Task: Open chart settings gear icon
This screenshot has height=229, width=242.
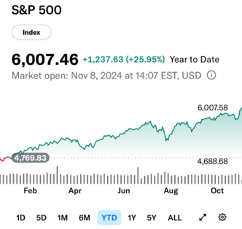Action: pyautogui.click(x=222, y=217)
